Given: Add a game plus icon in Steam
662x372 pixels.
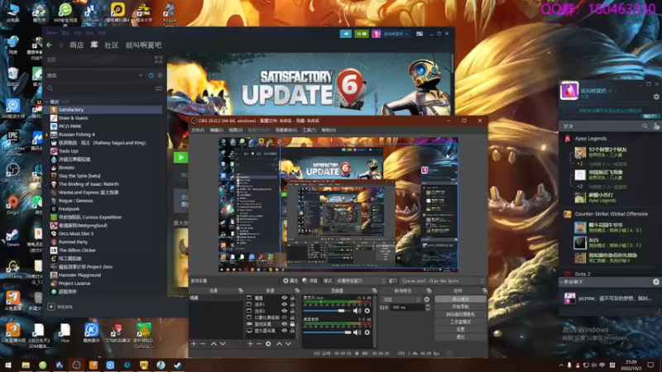Looking at the screenshot, I should [51, 307].
